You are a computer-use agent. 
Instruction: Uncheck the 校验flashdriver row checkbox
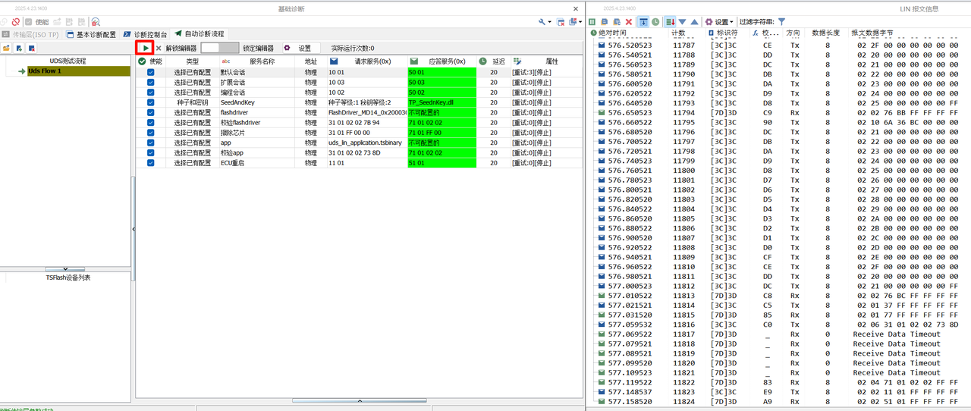tap(150, 122)
